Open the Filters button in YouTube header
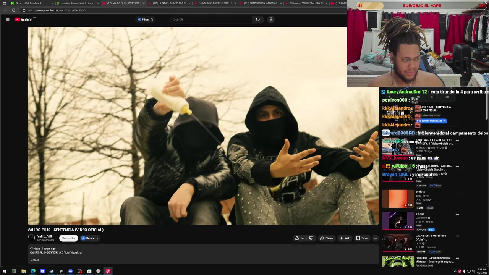 click(x=145, y=19)
